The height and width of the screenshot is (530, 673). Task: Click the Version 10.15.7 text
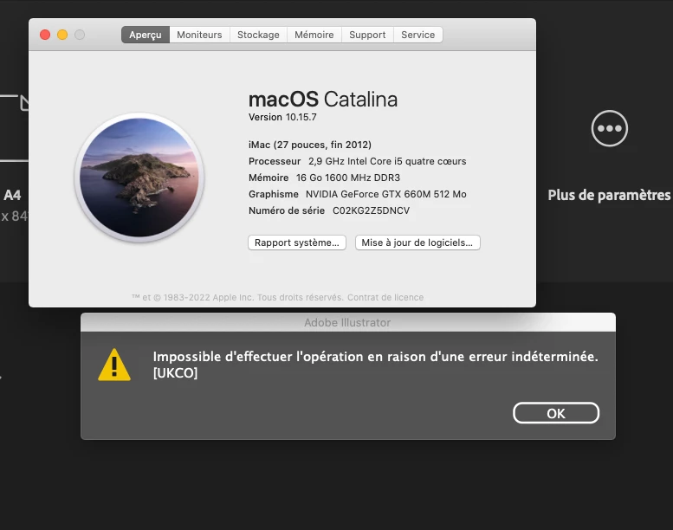click(x=282, y=117)
